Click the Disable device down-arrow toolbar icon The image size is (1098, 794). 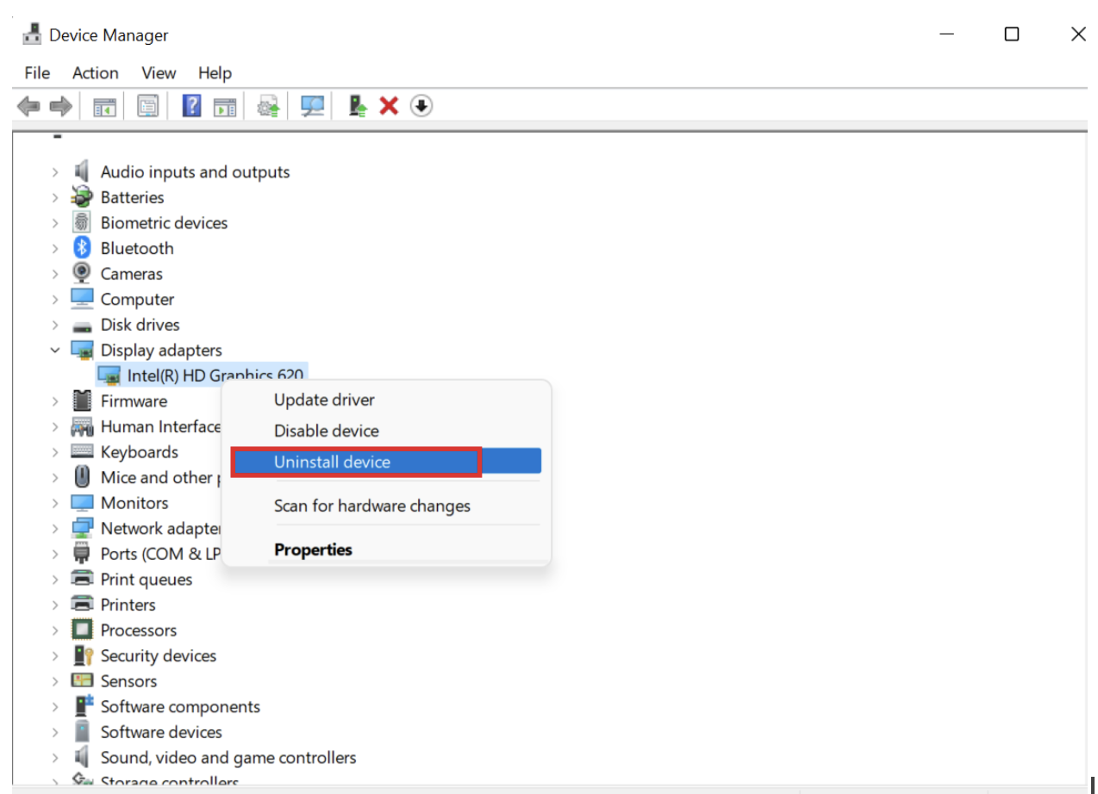(421, 105)
